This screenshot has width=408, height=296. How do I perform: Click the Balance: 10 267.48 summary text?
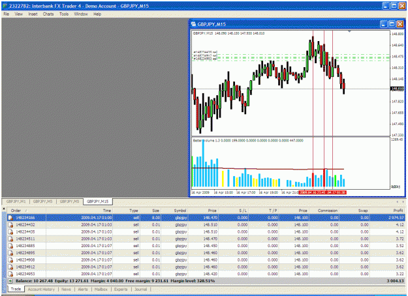34,281
